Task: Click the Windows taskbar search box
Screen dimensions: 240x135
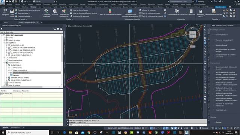Action: [27, 132]
